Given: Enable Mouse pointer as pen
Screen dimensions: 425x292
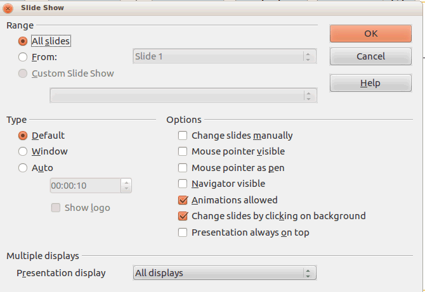Looking at the screenshot, I should tap(183, 168).
